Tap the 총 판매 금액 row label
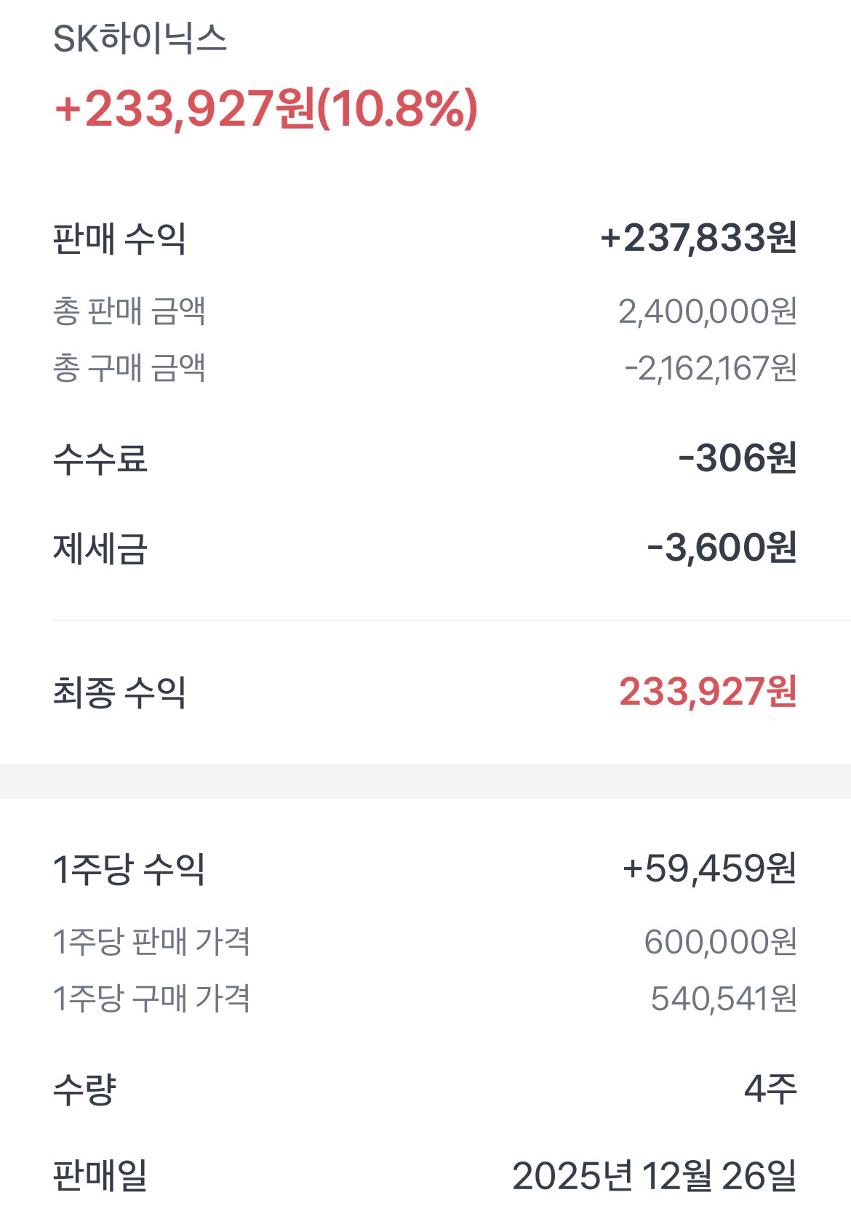Image resolution: width=851 pixels, height=1227 pixels. click(129, 311)
